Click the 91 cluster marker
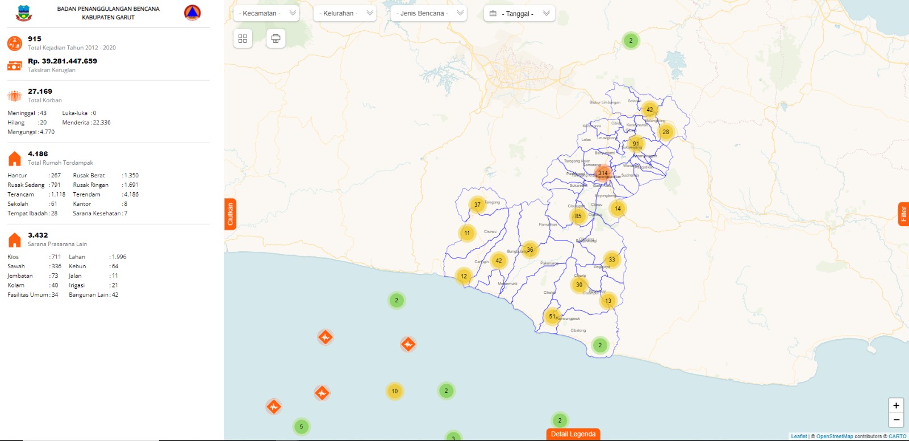The image size is (909, 441). 636,144
